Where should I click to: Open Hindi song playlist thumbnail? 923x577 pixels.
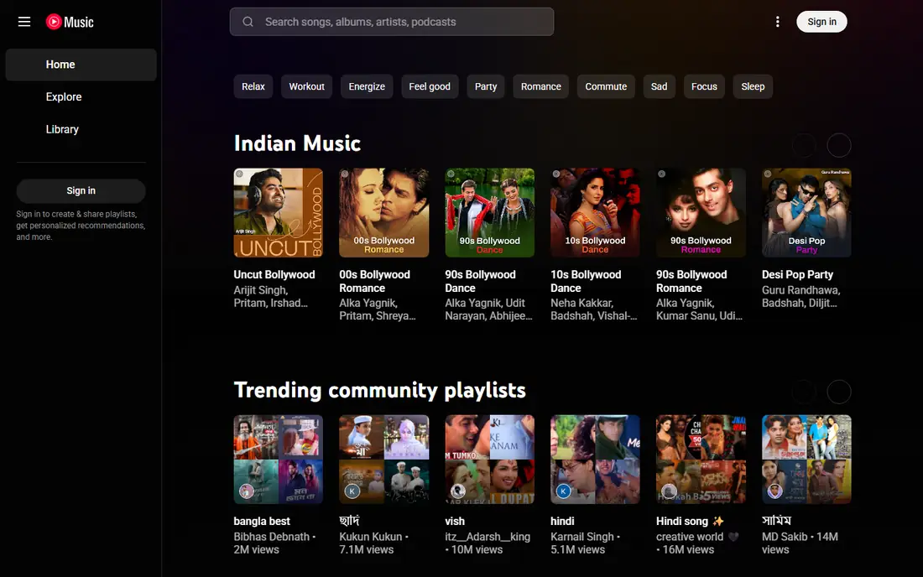click(x=701, y=460)
